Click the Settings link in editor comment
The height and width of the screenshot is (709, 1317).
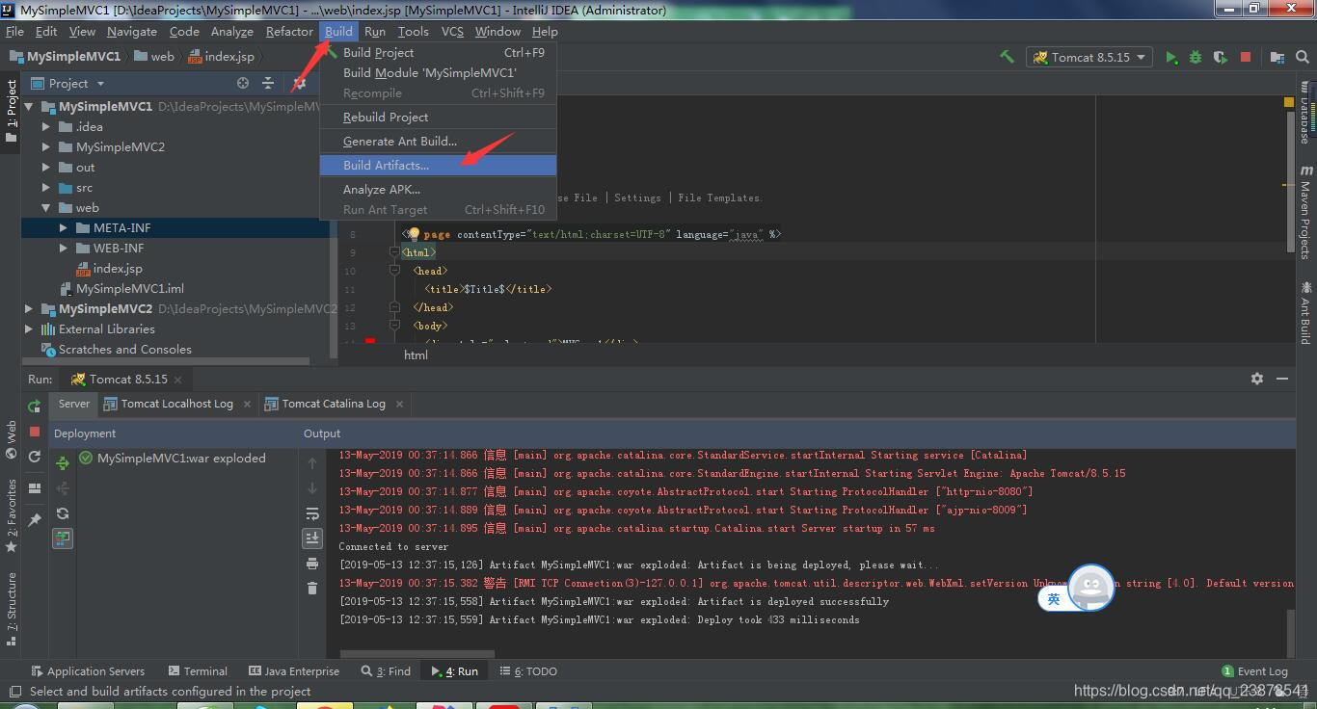point(637,197)
